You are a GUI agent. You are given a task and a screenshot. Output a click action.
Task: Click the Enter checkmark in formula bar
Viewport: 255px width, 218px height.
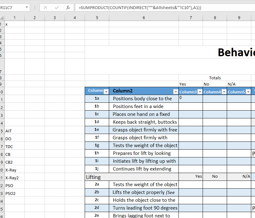tap(57, 7)
